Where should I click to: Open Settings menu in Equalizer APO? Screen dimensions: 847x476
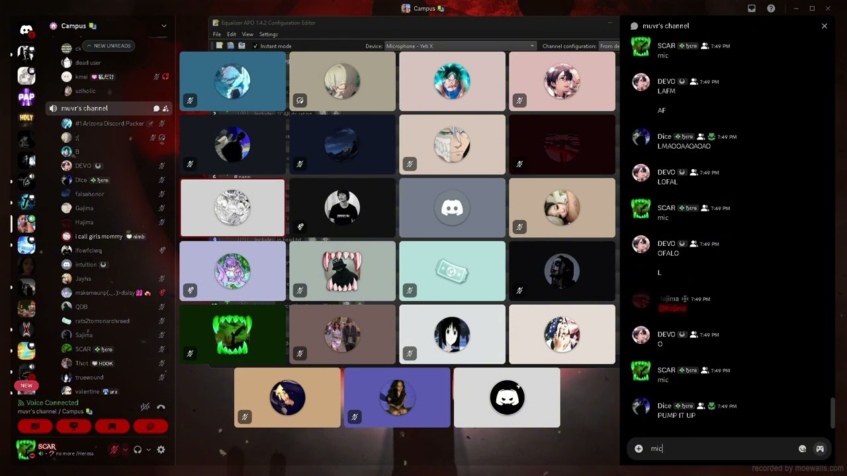coord(269,34)
